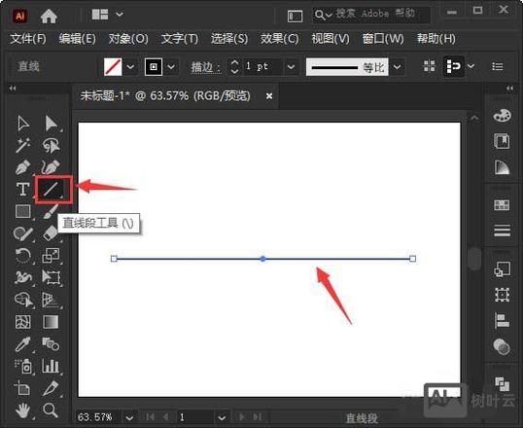
Task: Select the Artboard tool
Action: 22,388
